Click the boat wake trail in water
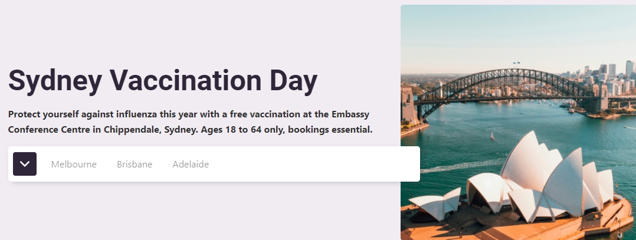 pos(463,165)
